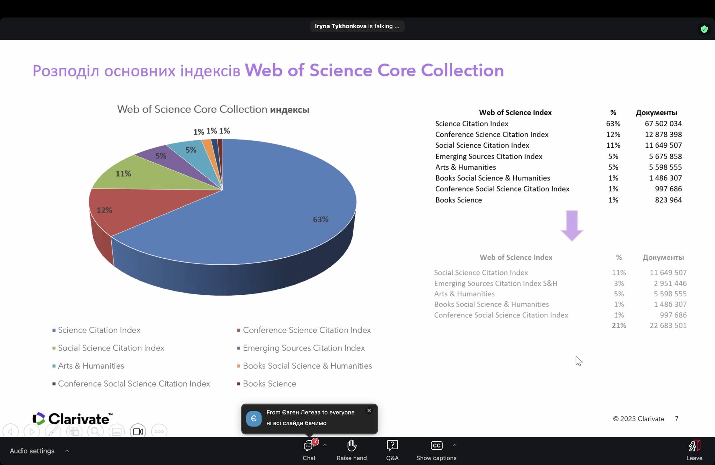Click the green security shield icon

click(704, 29)
